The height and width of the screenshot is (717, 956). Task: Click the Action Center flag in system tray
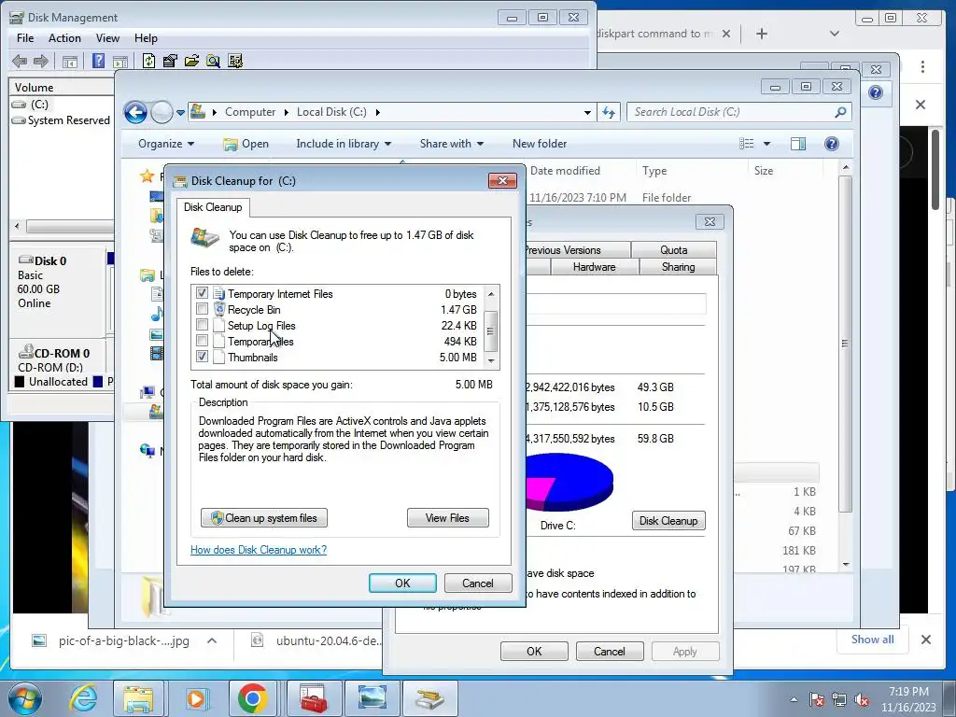click(x=817, y=699)
